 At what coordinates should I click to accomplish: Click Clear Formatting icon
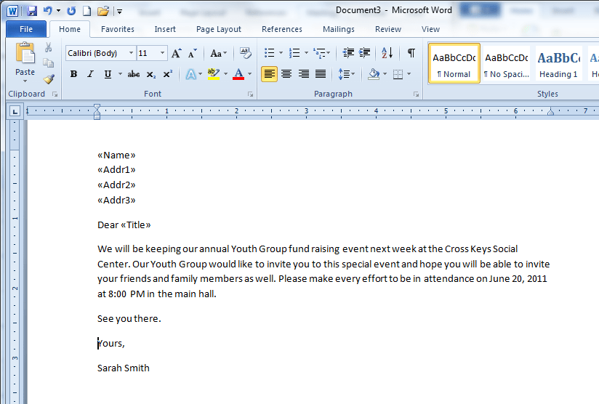click(245, 53)
